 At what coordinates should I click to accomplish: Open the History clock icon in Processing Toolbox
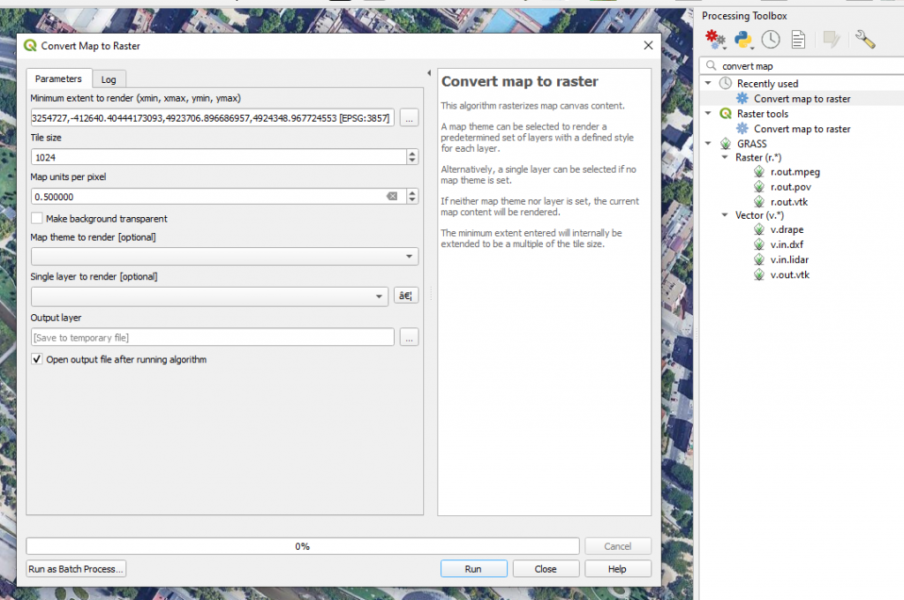[771, 39]
